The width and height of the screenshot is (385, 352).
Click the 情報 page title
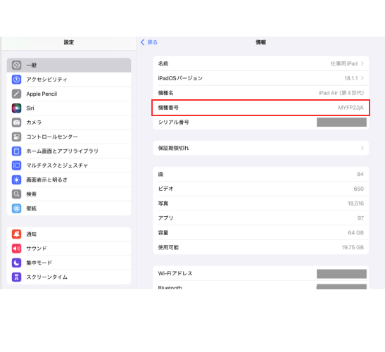[260, 42]
